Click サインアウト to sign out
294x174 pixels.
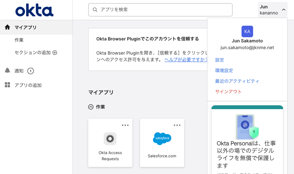pos(228,92)
